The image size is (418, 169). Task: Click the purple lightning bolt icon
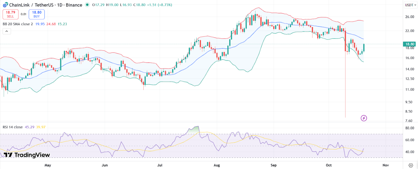click(x=364, y=118)
